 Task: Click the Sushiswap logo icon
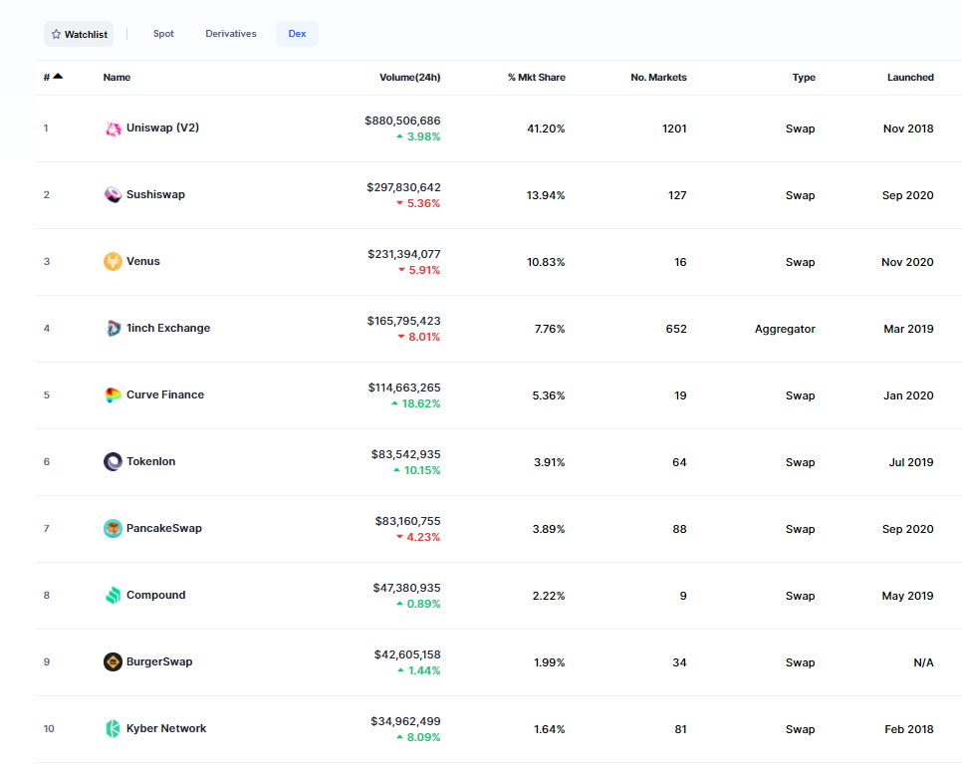[x=113, y=194]
